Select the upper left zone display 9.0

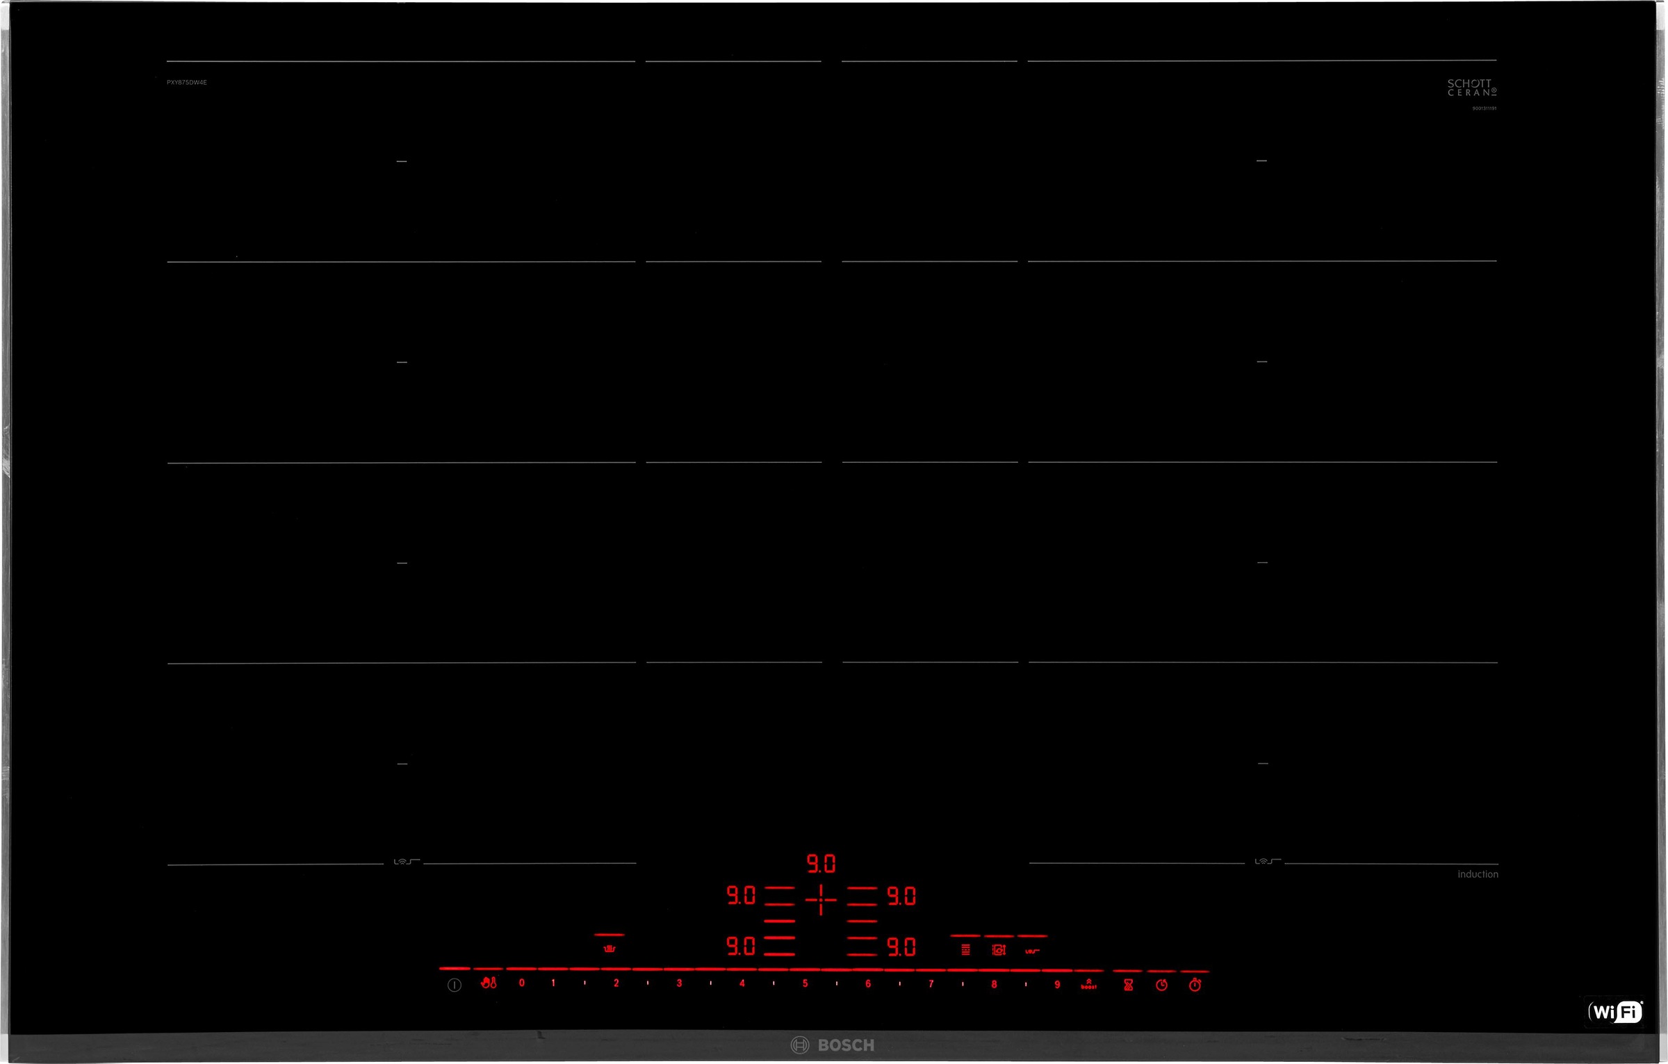741,895
